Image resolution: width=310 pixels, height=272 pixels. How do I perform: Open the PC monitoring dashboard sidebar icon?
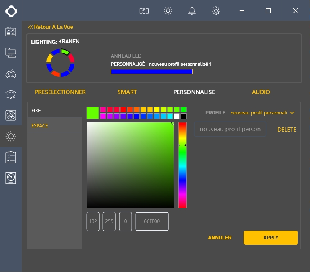(11, 32)
